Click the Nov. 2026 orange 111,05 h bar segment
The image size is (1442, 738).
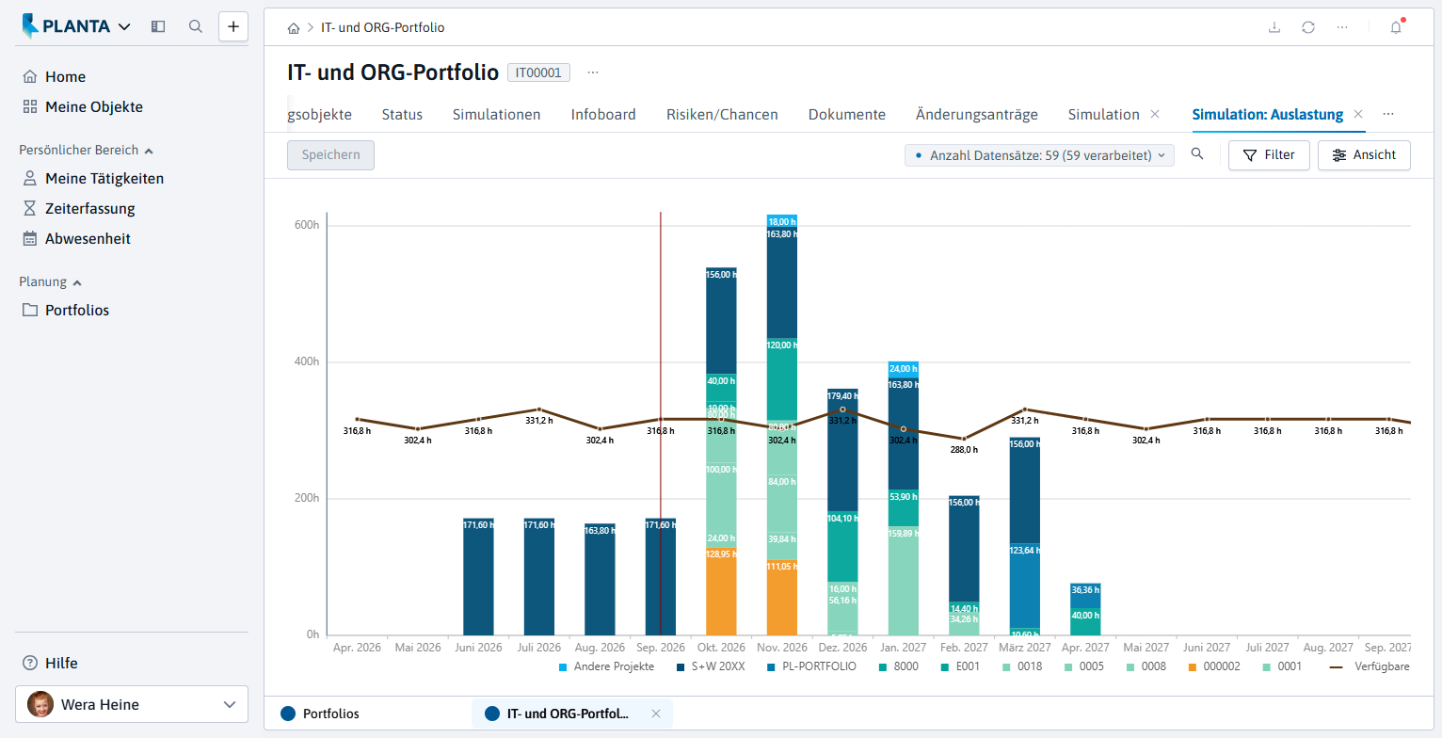[782, 598]
